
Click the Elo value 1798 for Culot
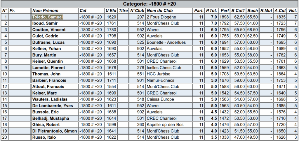111,36
